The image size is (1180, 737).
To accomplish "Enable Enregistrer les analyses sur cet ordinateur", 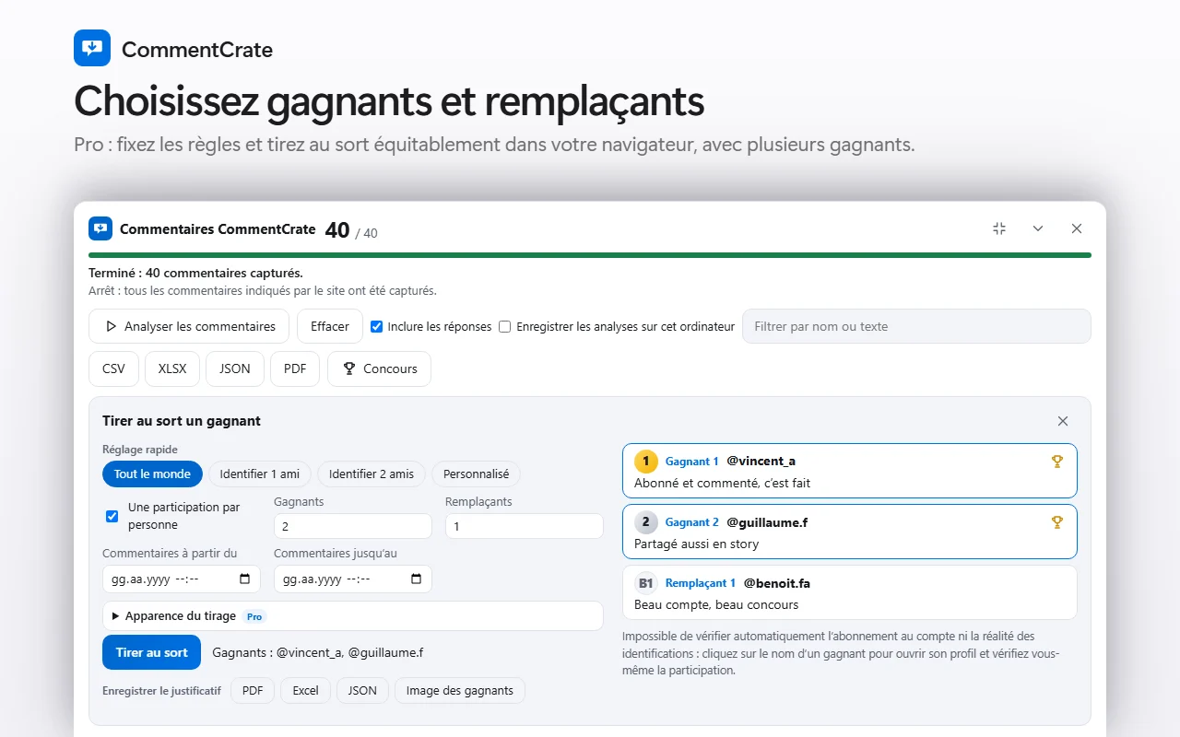I will pos(505,326).
